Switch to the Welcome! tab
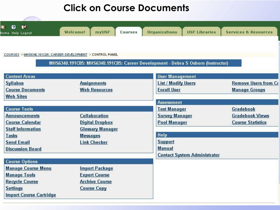The width and height of the screenshot is (280, 210). [x=75, y=32]
